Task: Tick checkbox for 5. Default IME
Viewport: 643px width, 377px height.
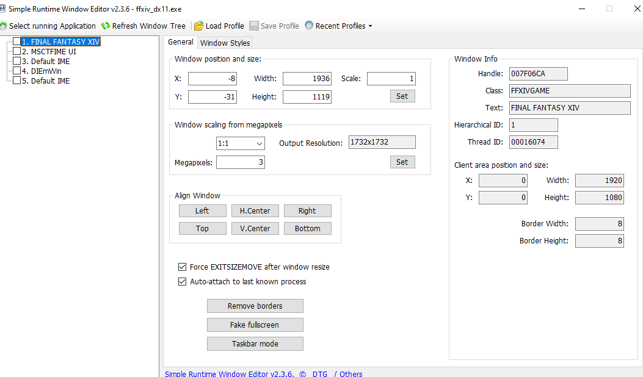Action: 17,81
